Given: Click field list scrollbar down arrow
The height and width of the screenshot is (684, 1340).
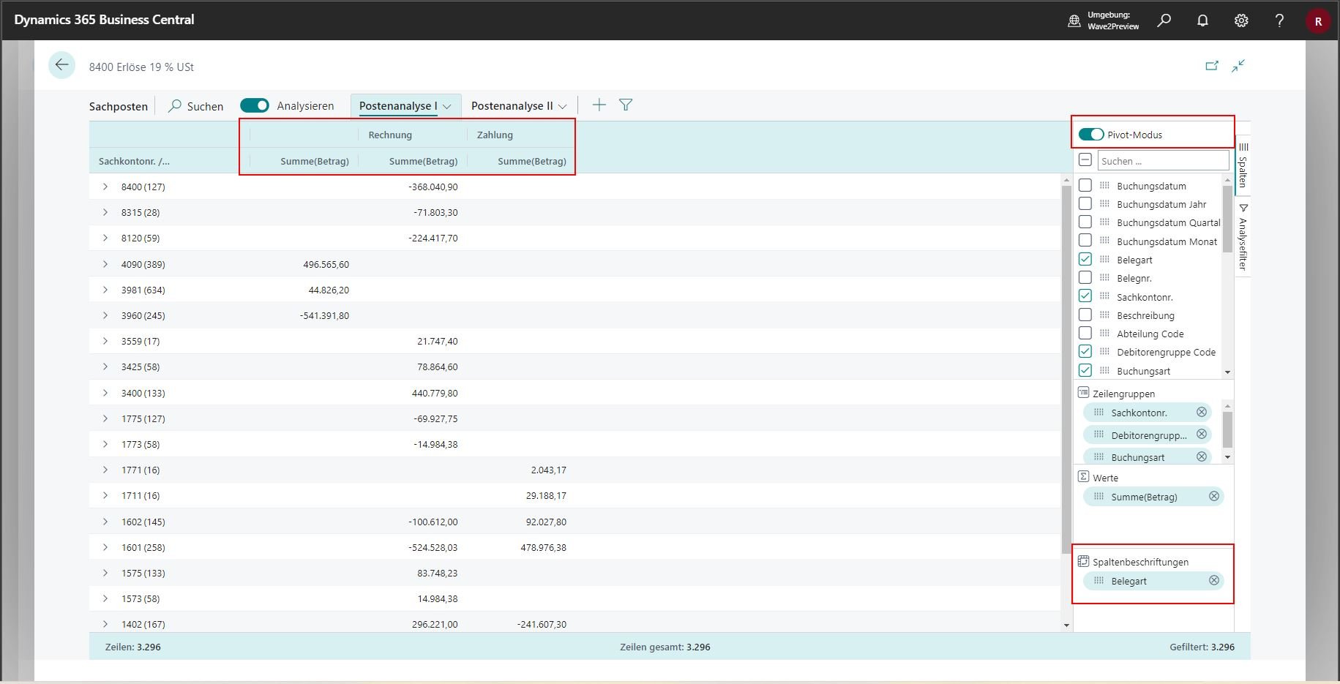Looking at the screenshot, I should [x=1227, y=372].
